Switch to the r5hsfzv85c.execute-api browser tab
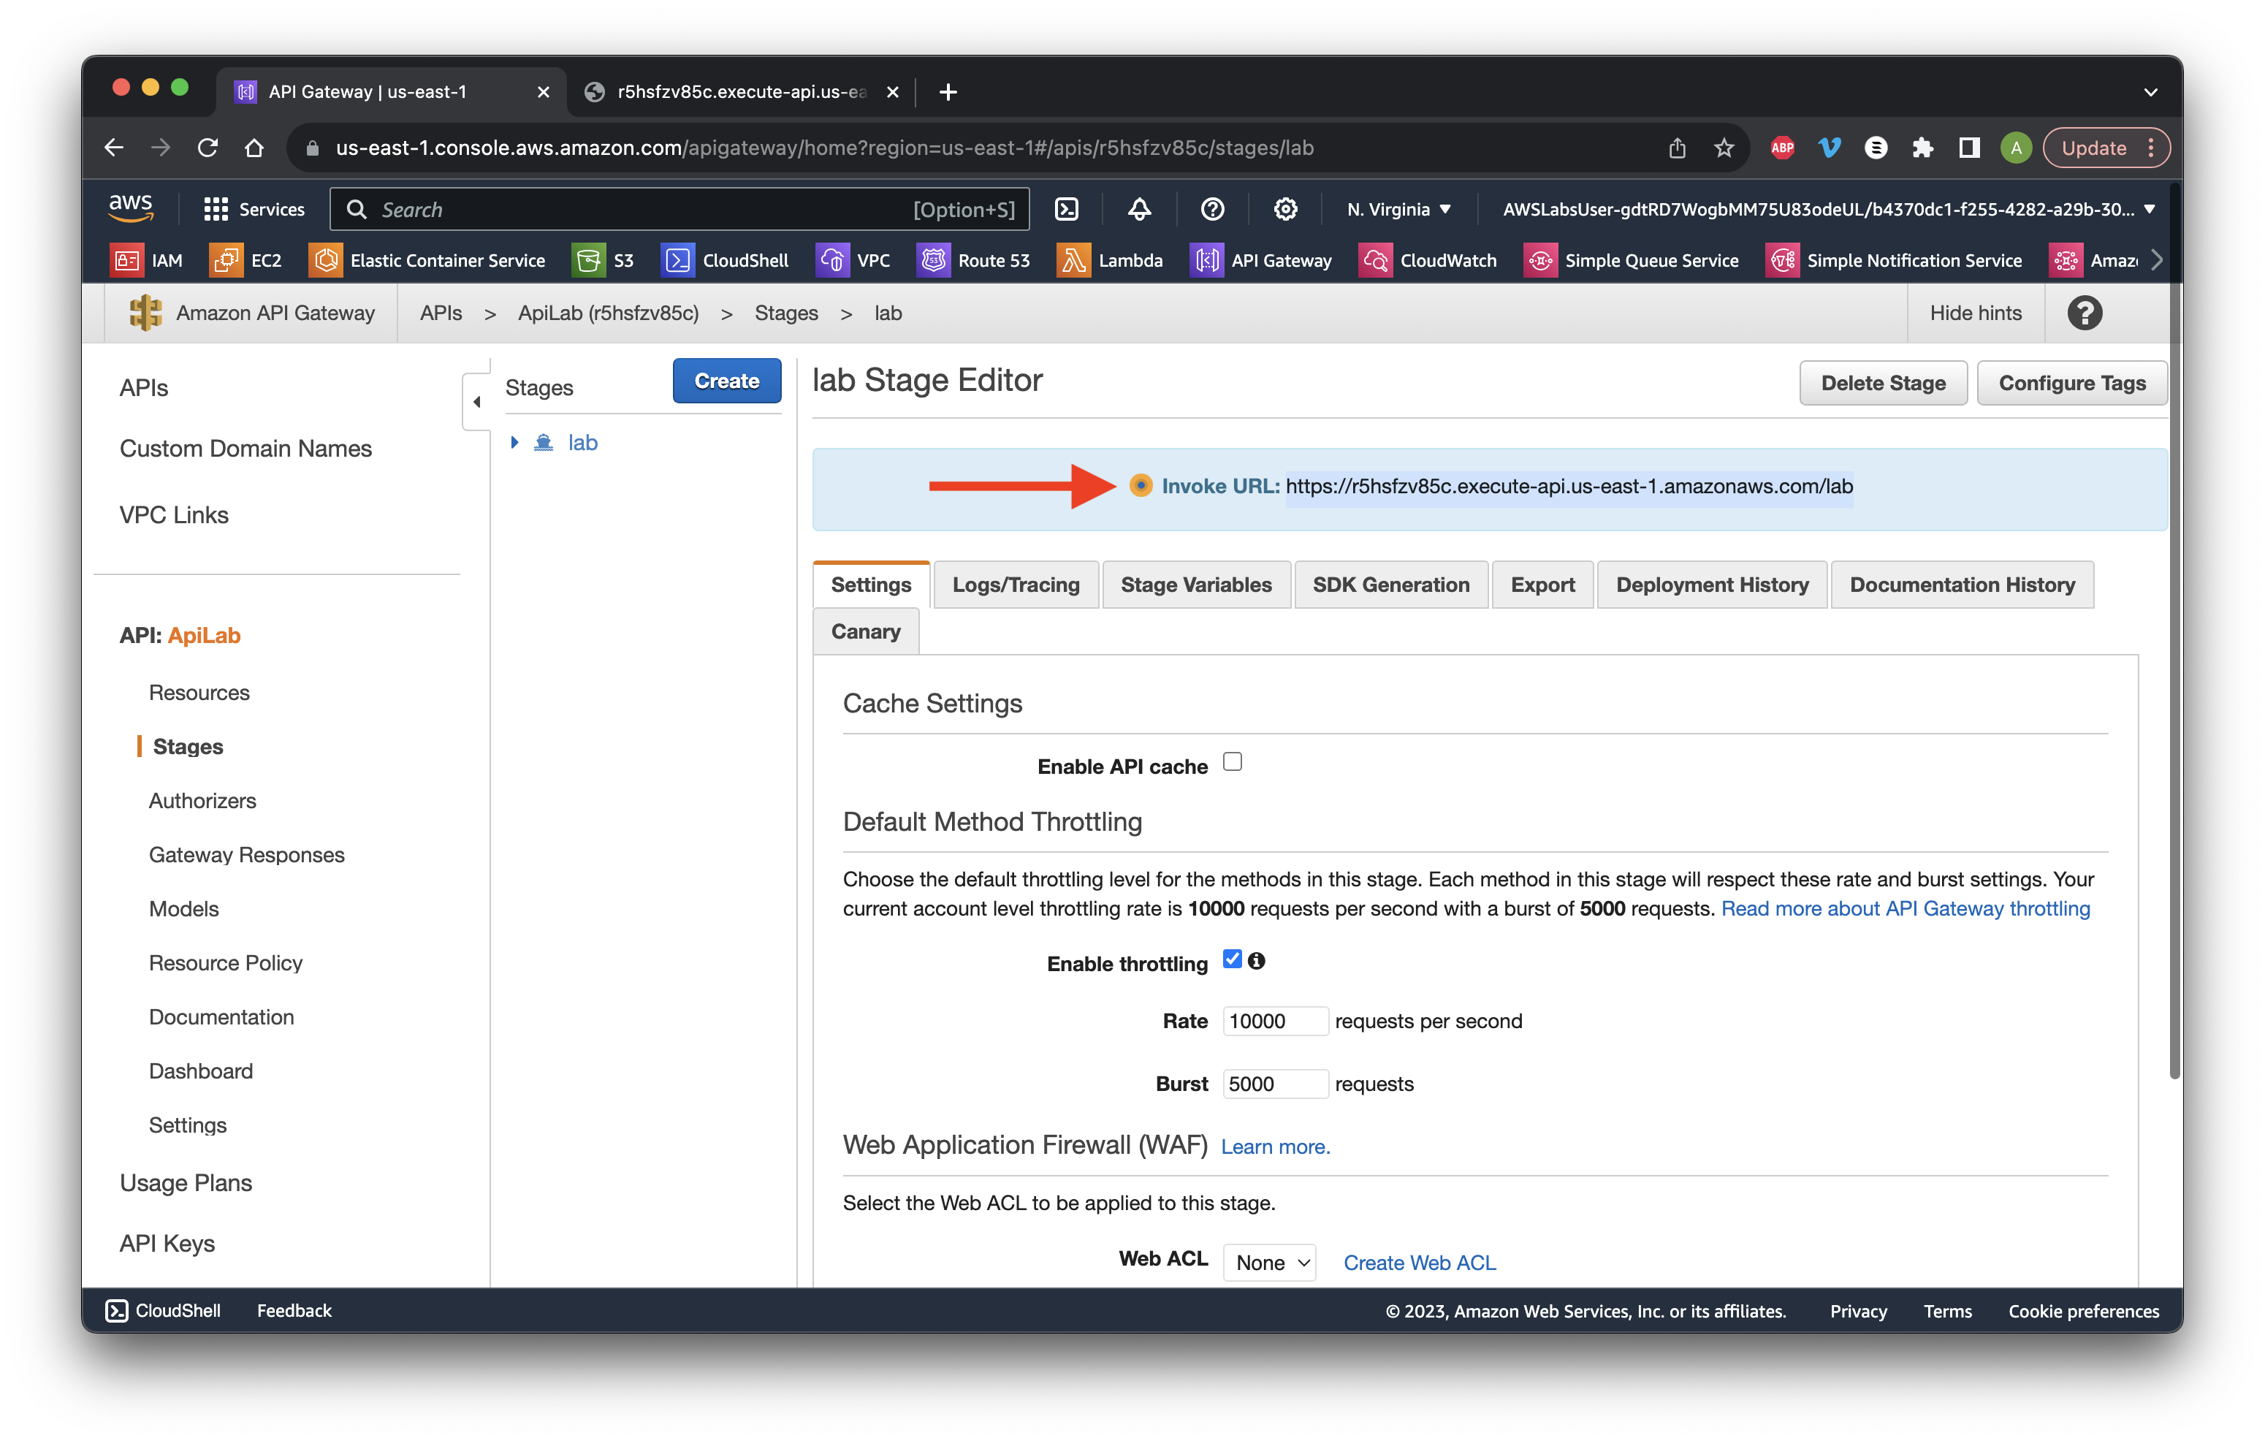The image size is (2265, 1441). point(741,92)
